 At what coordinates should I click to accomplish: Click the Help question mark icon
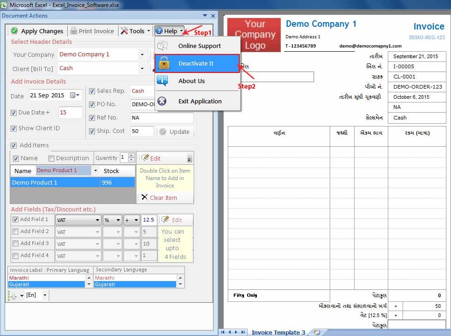click(159, 30)
